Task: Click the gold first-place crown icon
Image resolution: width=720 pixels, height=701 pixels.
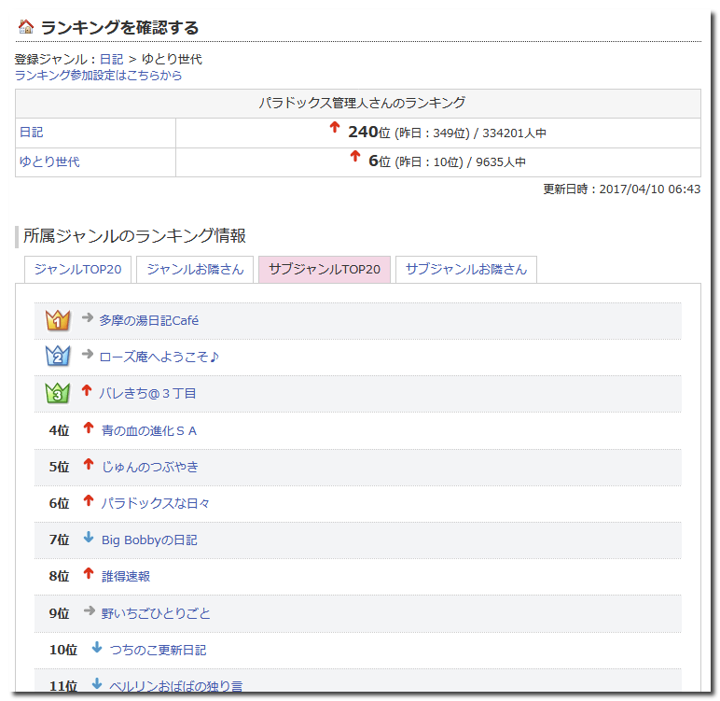Action: point(58,320)
